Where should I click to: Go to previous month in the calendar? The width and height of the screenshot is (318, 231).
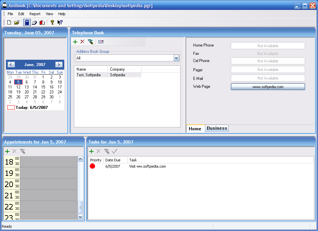11,65
